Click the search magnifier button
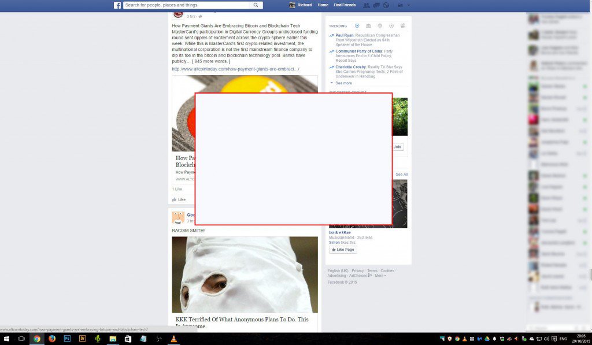The width and height of the screenshot is (592, 345). click(256, 5)
